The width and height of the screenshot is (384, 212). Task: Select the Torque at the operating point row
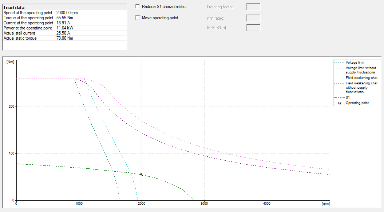coord(28,18)
